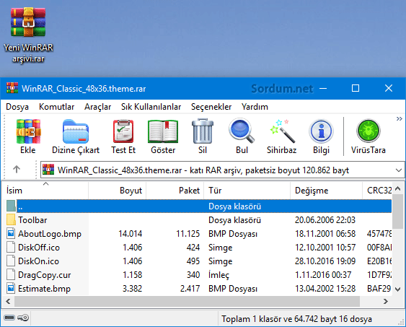Sort by the Paket column header

click(x=175, y=191)
